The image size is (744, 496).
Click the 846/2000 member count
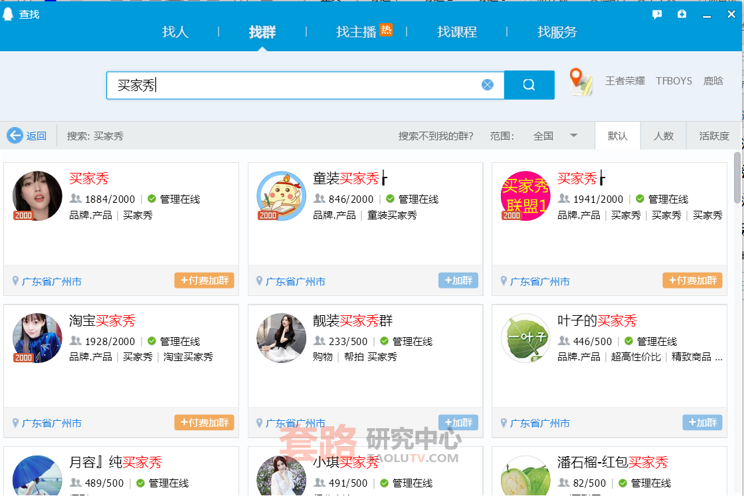pyautogui.click(x=351, y=199)
